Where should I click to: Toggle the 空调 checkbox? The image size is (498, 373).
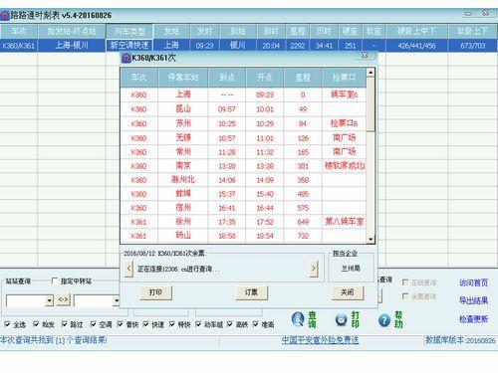coord(94,324)
